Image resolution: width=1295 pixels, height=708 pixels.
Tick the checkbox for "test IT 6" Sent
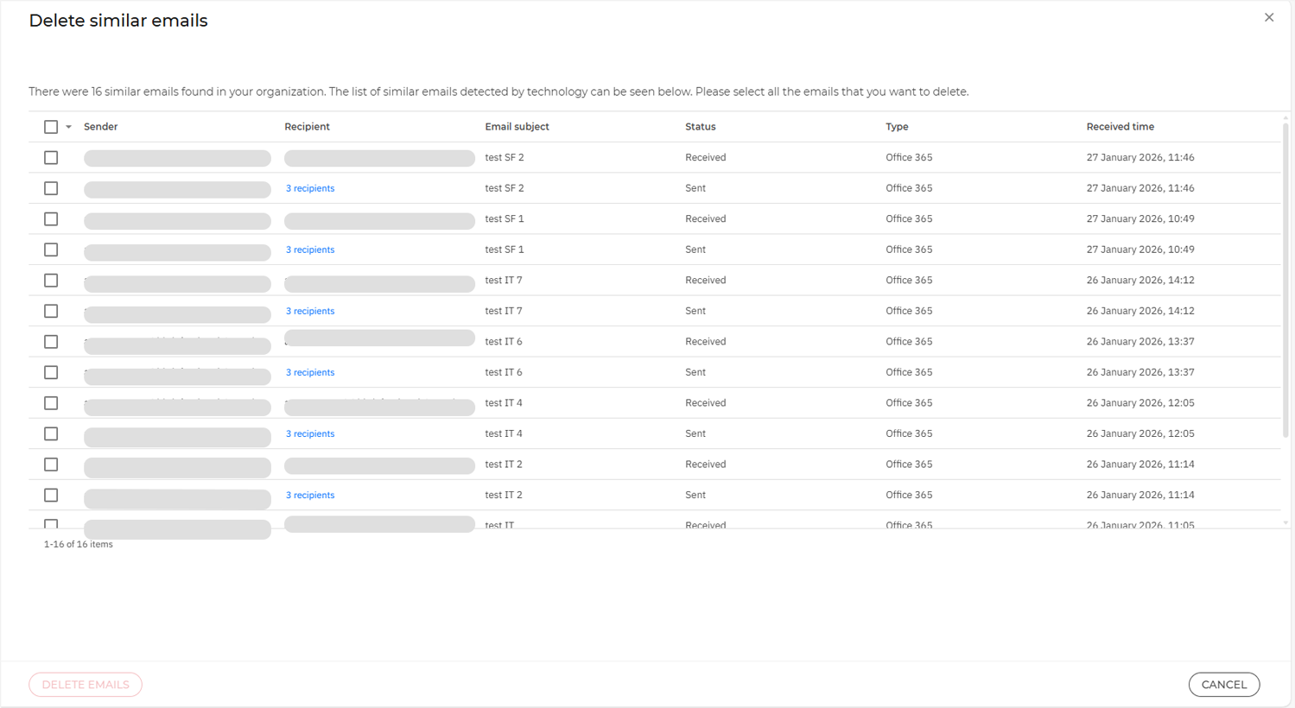pyautogui.click(x=51, y=372)
